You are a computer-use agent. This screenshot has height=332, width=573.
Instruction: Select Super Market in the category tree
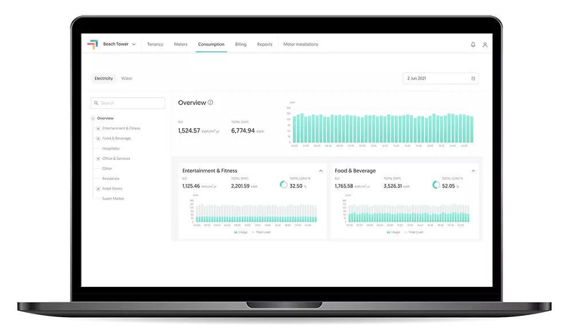click(113, 199)
